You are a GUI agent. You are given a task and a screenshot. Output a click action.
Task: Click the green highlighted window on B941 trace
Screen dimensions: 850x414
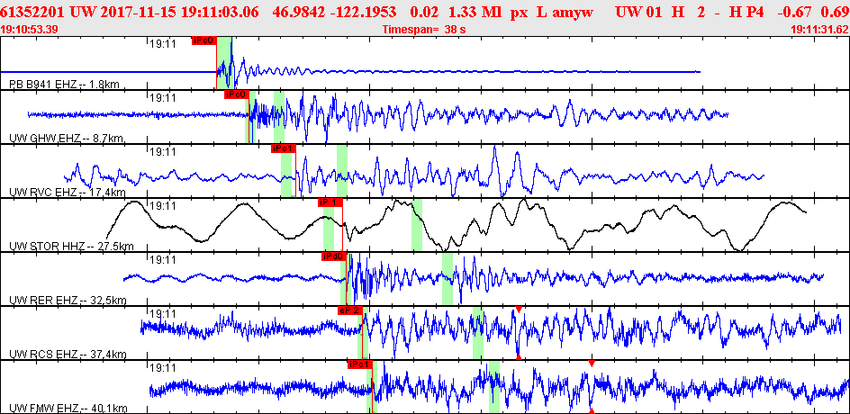(x=224, y=63)
